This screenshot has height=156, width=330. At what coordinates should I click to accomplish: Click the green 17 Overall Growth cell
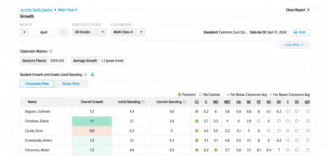[92, 121]
